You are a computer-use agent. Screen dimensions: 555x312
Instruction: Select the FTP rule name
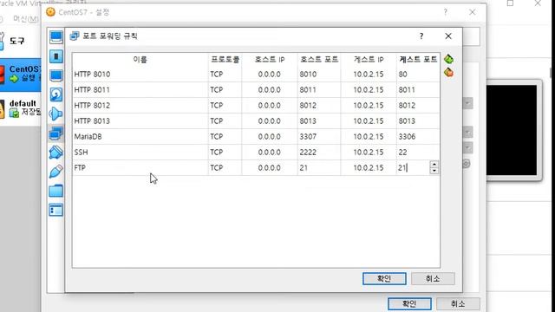point(80,167)
